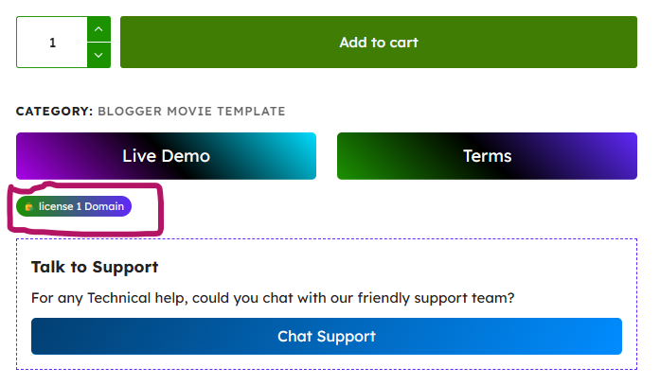Image resolution: width=660 pixels, height=385 pixels.
Task: View the Terms button
Action: pos(487,156)
